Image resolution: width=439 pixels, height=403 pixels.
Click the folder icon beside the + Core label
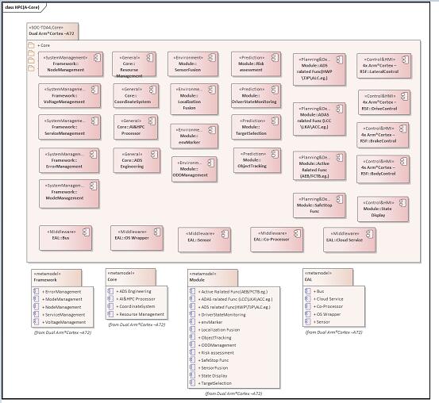pyautogui.click(x=31, y=45)
